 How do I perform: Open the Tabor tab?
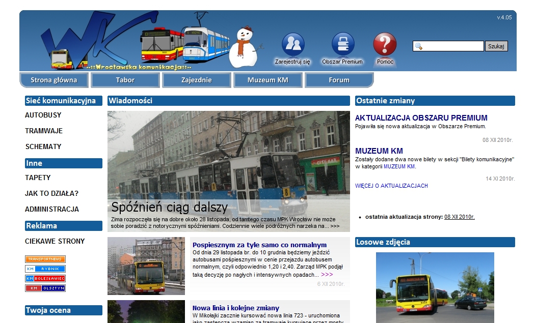pyautogui.click(x=125, y=80)
